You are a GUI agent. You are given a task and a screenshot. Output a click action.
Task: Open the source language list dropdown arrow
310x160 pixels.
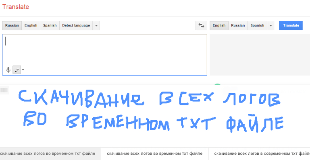click(96, 25)
